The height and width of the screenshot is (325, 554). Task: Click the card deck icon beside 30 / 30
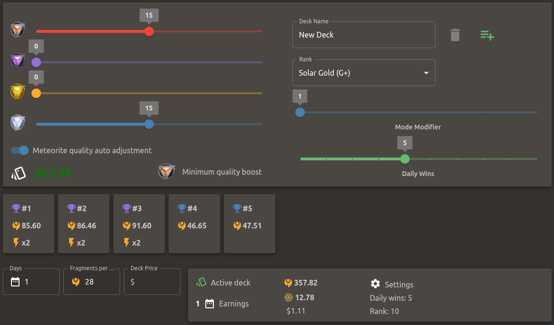tap(19, 173)
